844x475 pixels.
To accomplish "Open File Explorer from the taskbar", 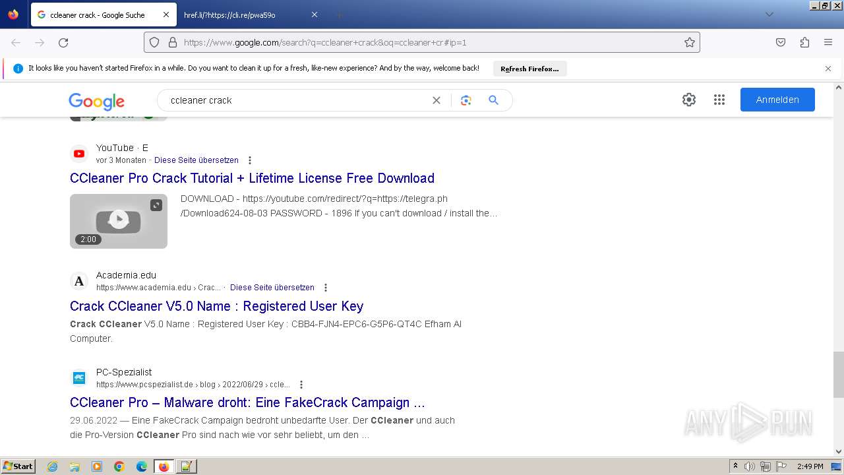I will (75, 466).
